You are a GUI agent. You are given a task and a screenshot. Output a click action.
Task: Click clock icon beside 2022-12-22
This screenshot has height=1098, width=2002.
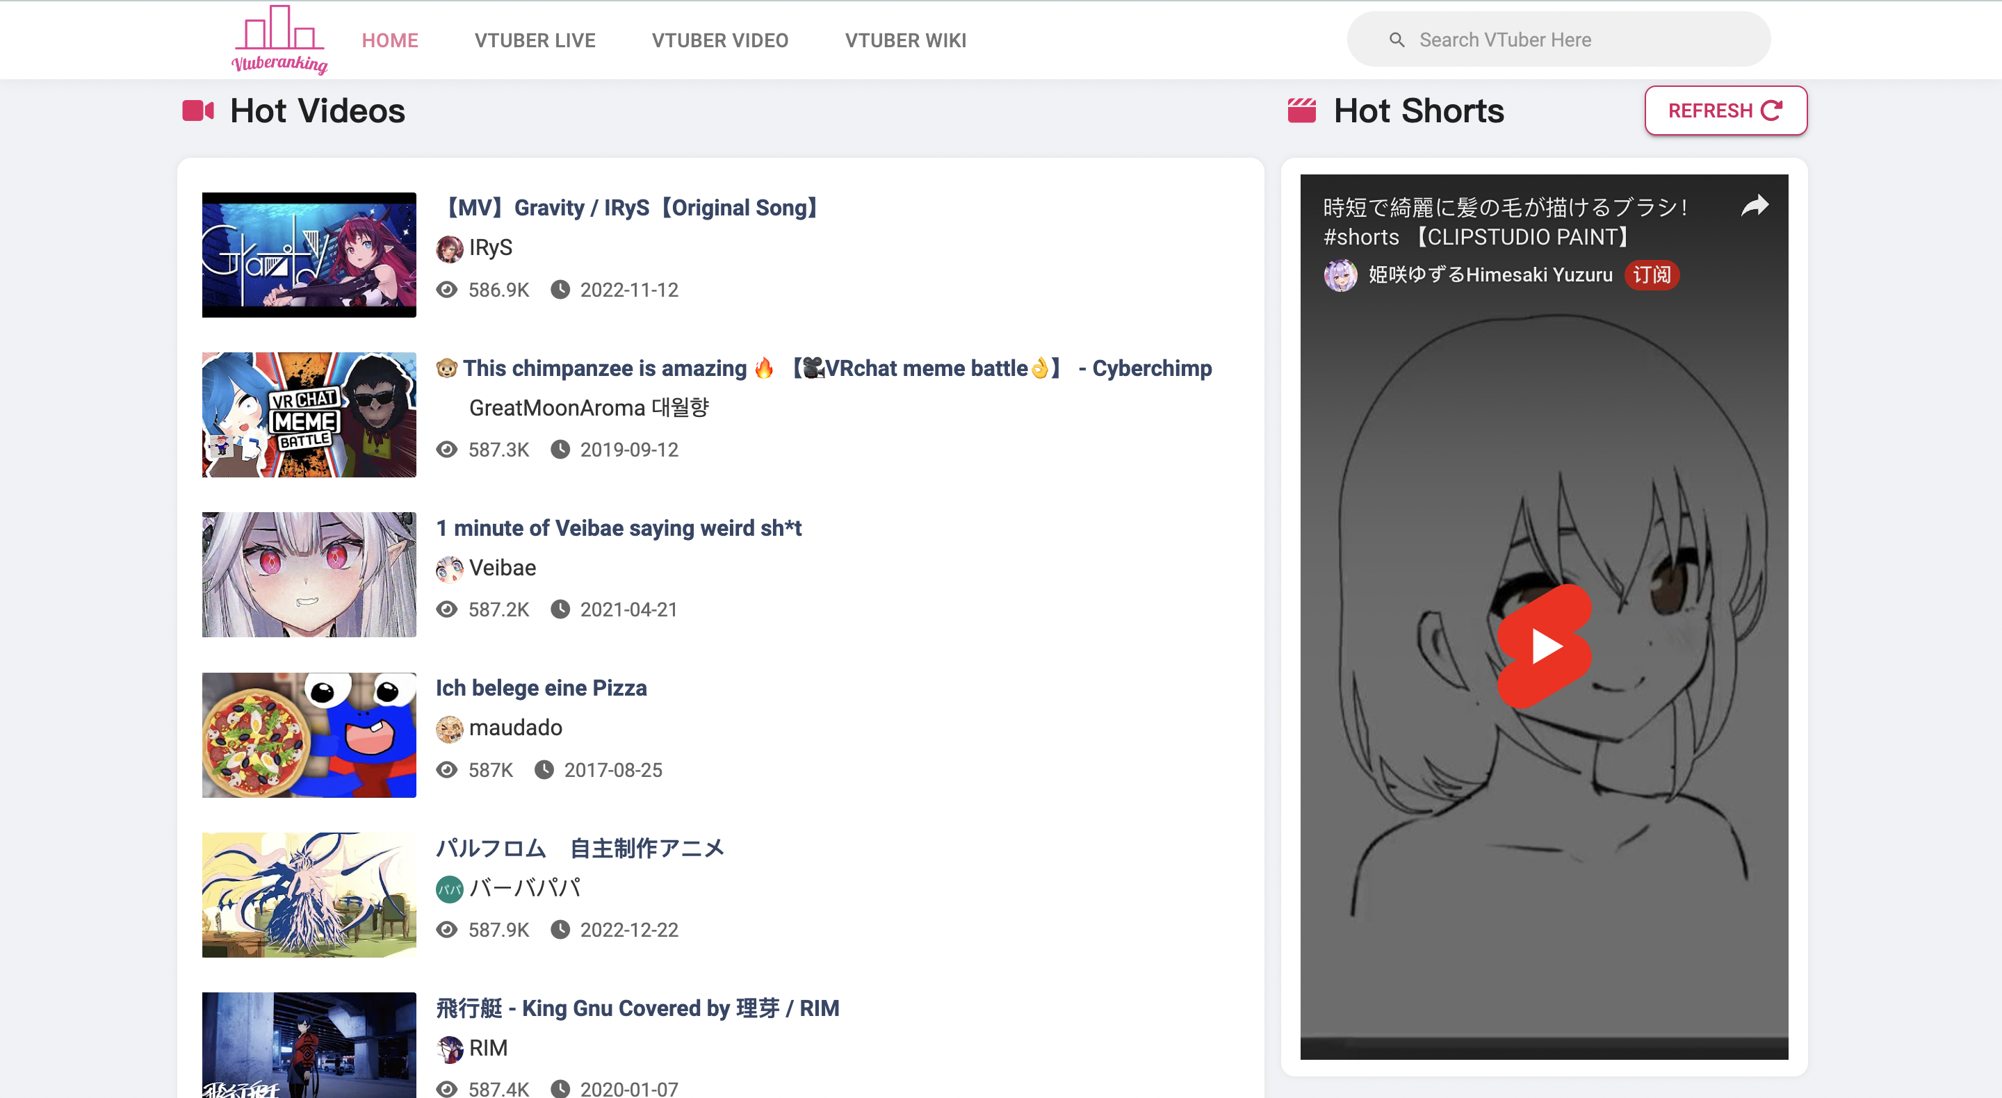[x=560, y=930]
